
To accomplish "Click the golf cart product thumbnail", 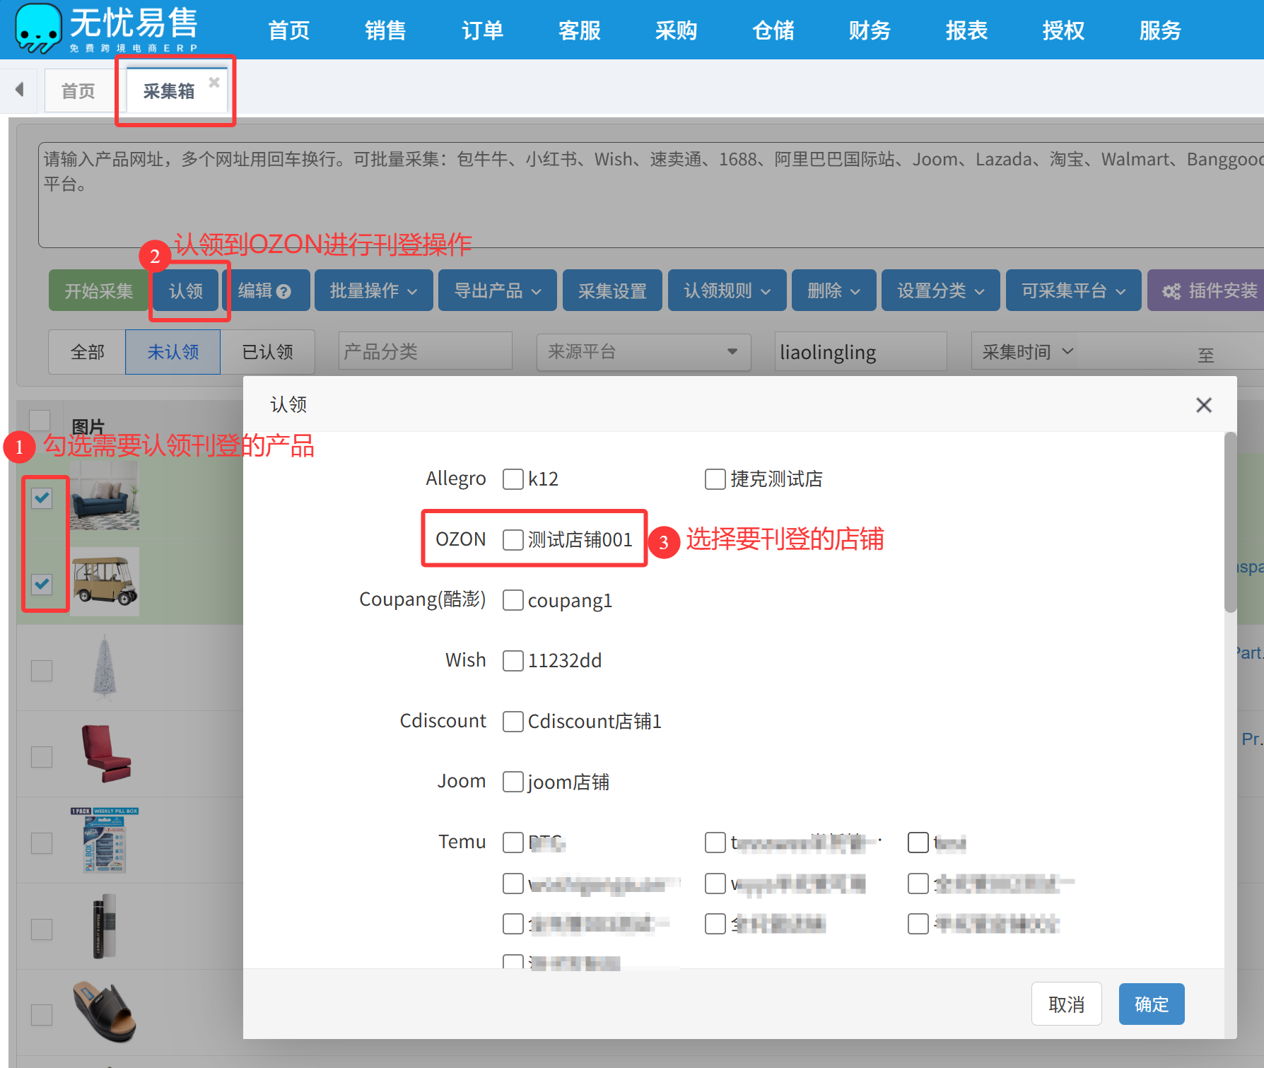I will pos(105,581).
